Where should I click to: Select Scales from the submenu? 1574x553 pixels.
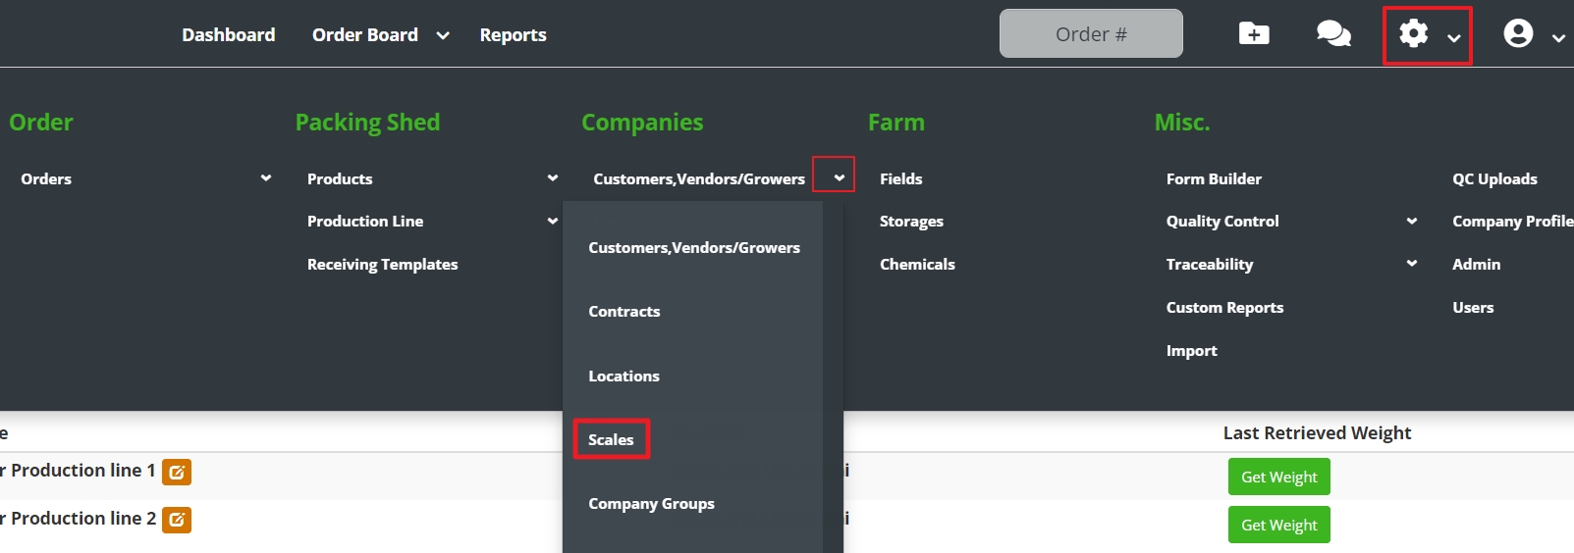[611, 439]
